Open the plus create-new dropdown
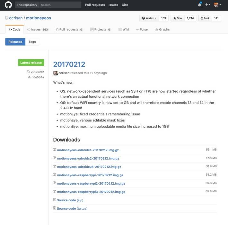The width and height of the screenshot is (228, 225). point(207,4)
